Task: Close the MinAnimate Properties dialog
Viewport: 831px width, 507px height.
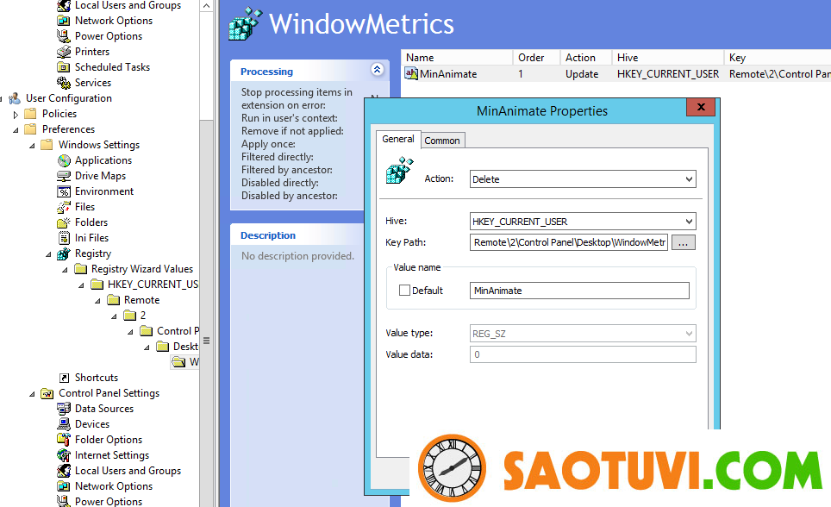Action: click(x=701, y=107)
